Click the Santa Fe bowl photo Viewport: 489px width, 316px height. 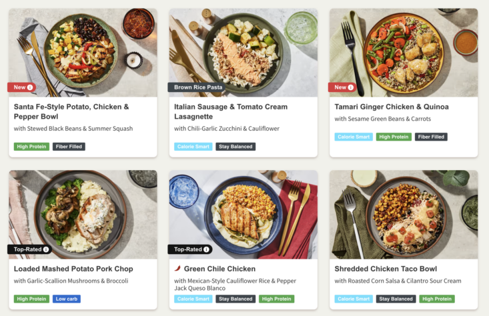tap(83, 53)
